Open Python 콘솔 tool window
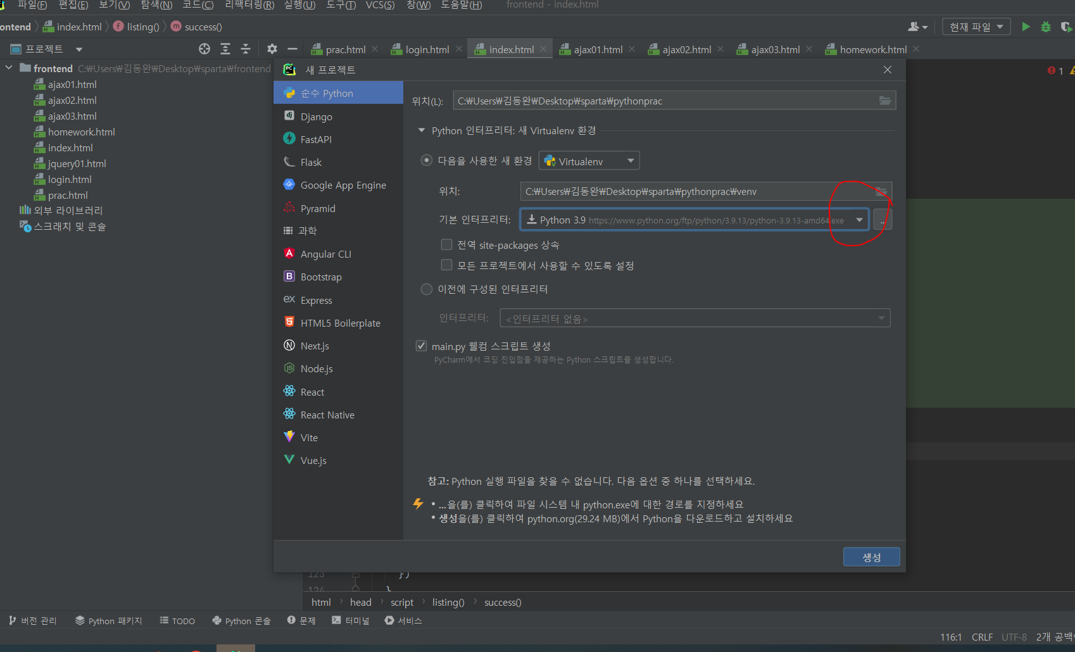1075x652 pixels. point(241,620)
